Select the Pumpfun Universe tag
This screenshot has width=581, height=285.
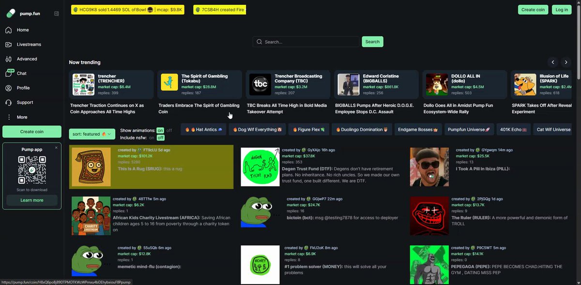(469, 129)
